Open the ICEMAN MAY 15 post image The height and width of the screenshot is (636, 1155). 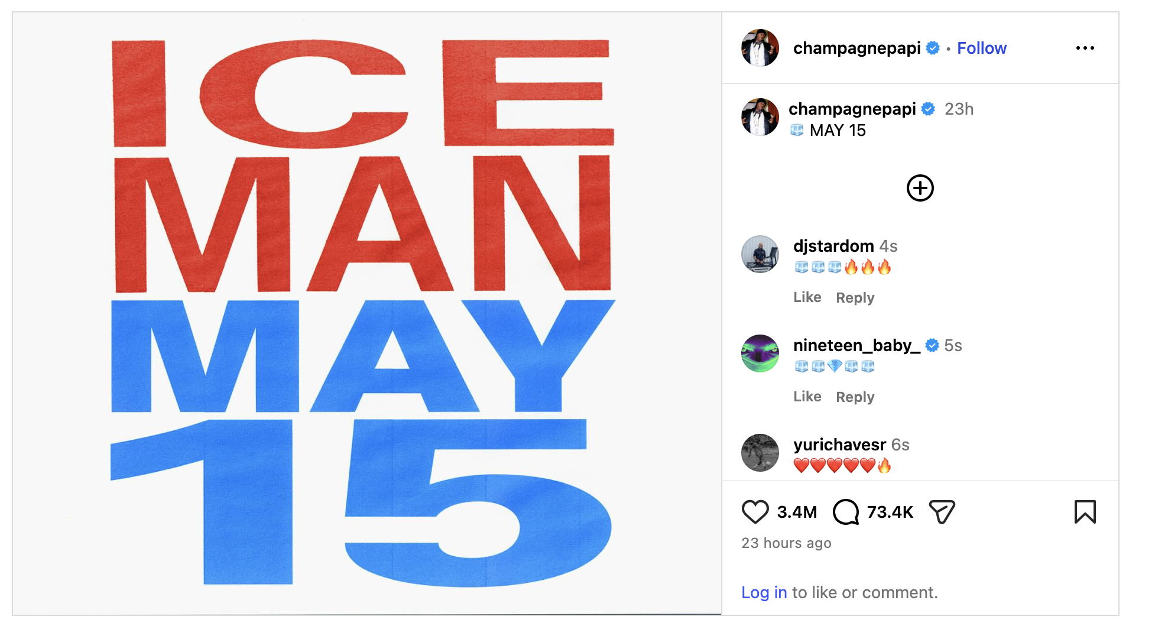point(366,313)
